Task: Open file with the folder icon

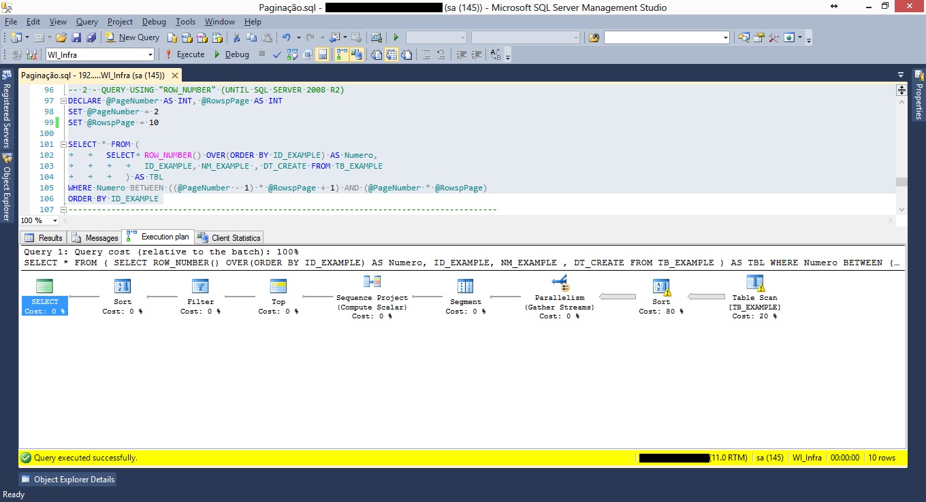Action: click(x=61, y=37)
